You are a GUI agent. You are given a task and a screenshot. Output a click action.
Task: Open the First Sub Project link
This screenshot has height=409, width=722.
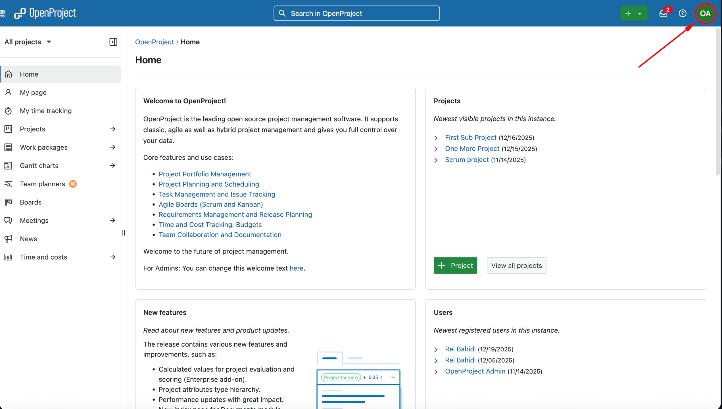[x=471, y=138]
